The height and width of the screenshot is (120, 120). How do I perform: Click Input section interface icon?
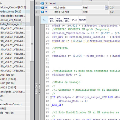(42, 3)
